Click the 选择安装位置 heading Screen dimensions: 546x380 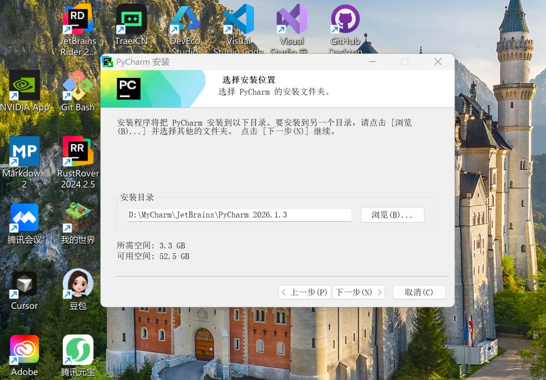click(x=249, y=80)
